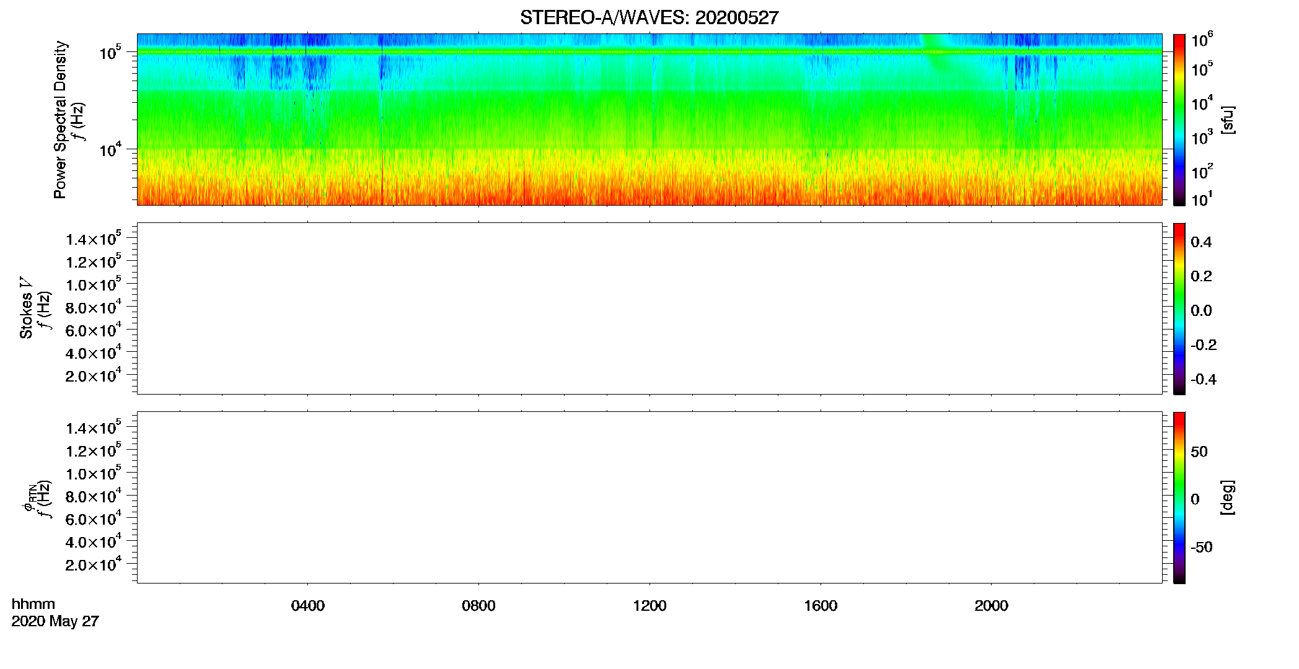Click the Stokes V axis label
The height and width of the screenshot is (669, 1299).
coord(26,308)
